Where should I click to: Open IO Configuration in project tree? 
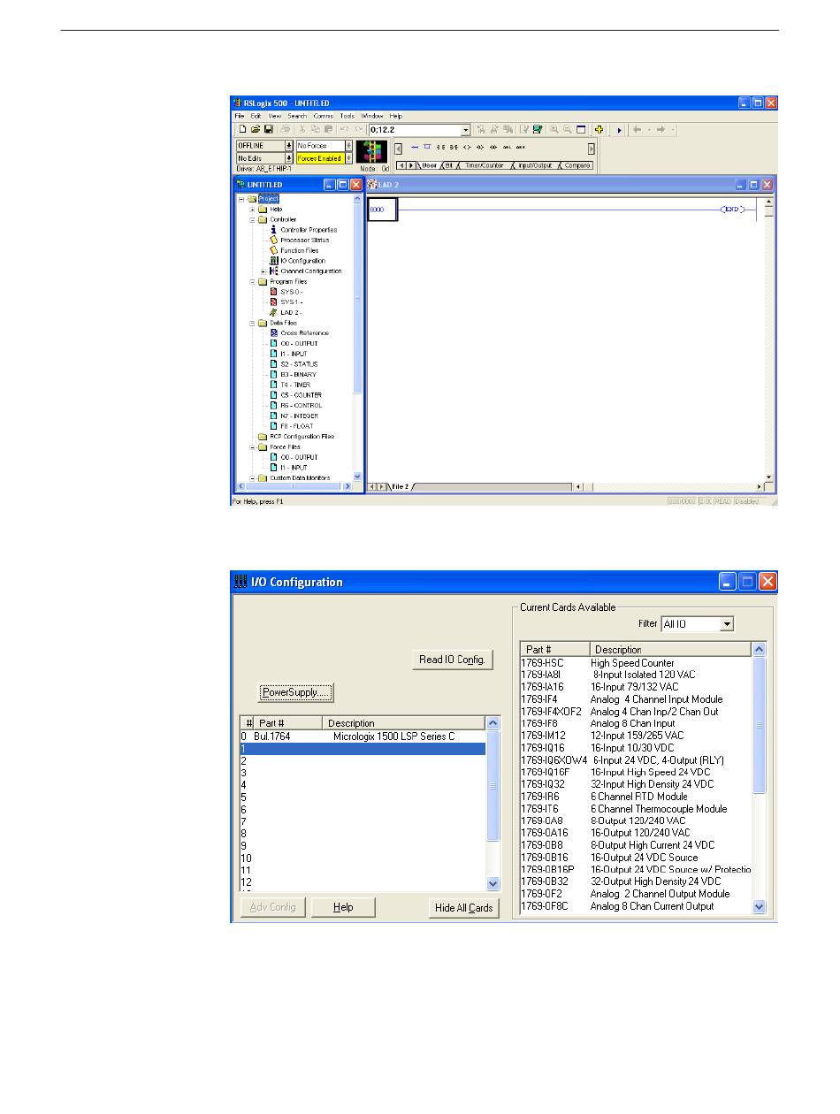(x=302, y=261)
